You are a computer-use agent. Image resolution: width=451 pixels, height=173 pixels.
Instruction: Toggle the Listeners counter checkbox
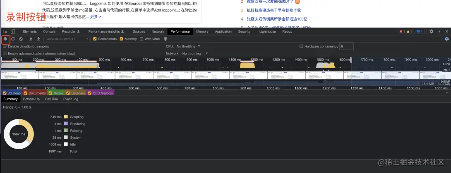(x=68, y=93)
